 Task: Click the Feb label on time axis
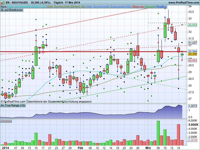[x=80, y=148]
